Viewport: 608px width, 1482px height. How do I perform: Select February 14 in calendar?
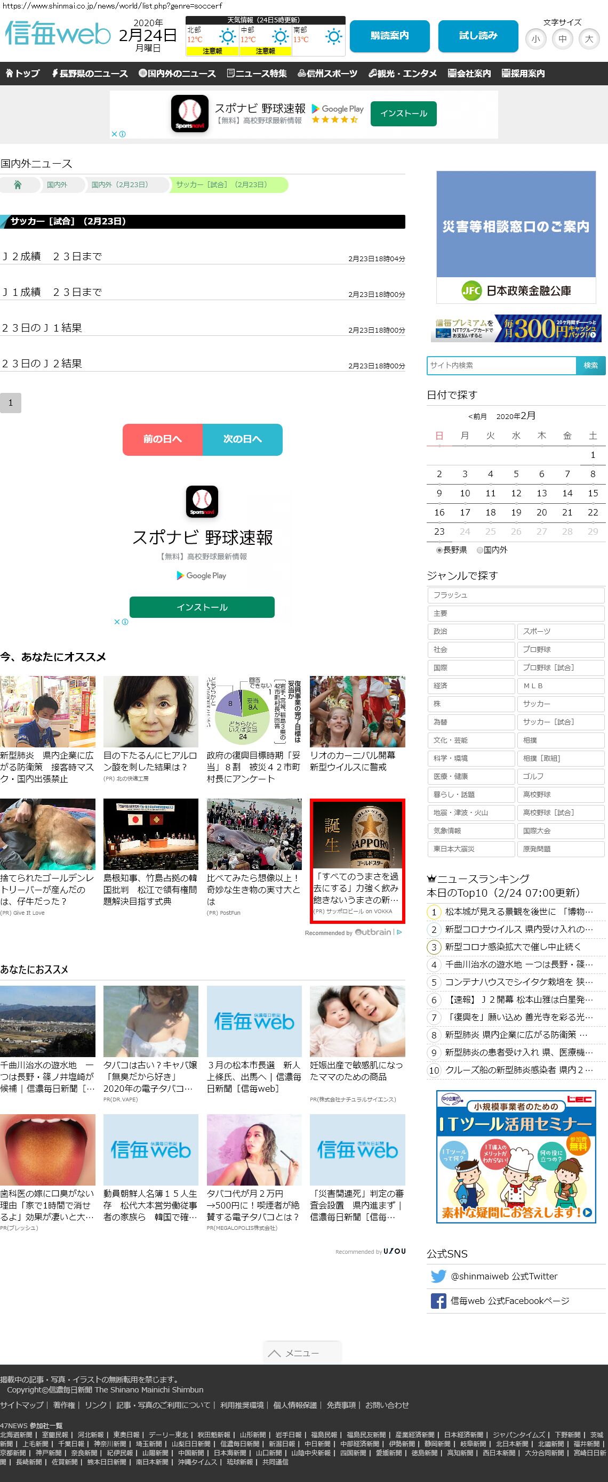(567, 494)
